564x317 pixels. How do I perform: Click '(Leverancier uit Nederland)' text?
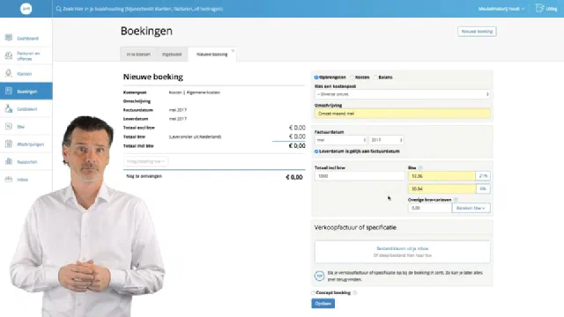tap(195, 136)
